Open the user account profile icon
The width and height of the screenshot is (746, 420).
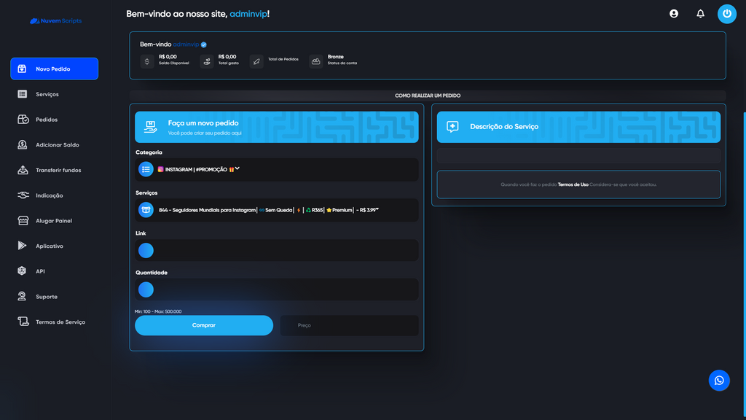click(673, 13)
